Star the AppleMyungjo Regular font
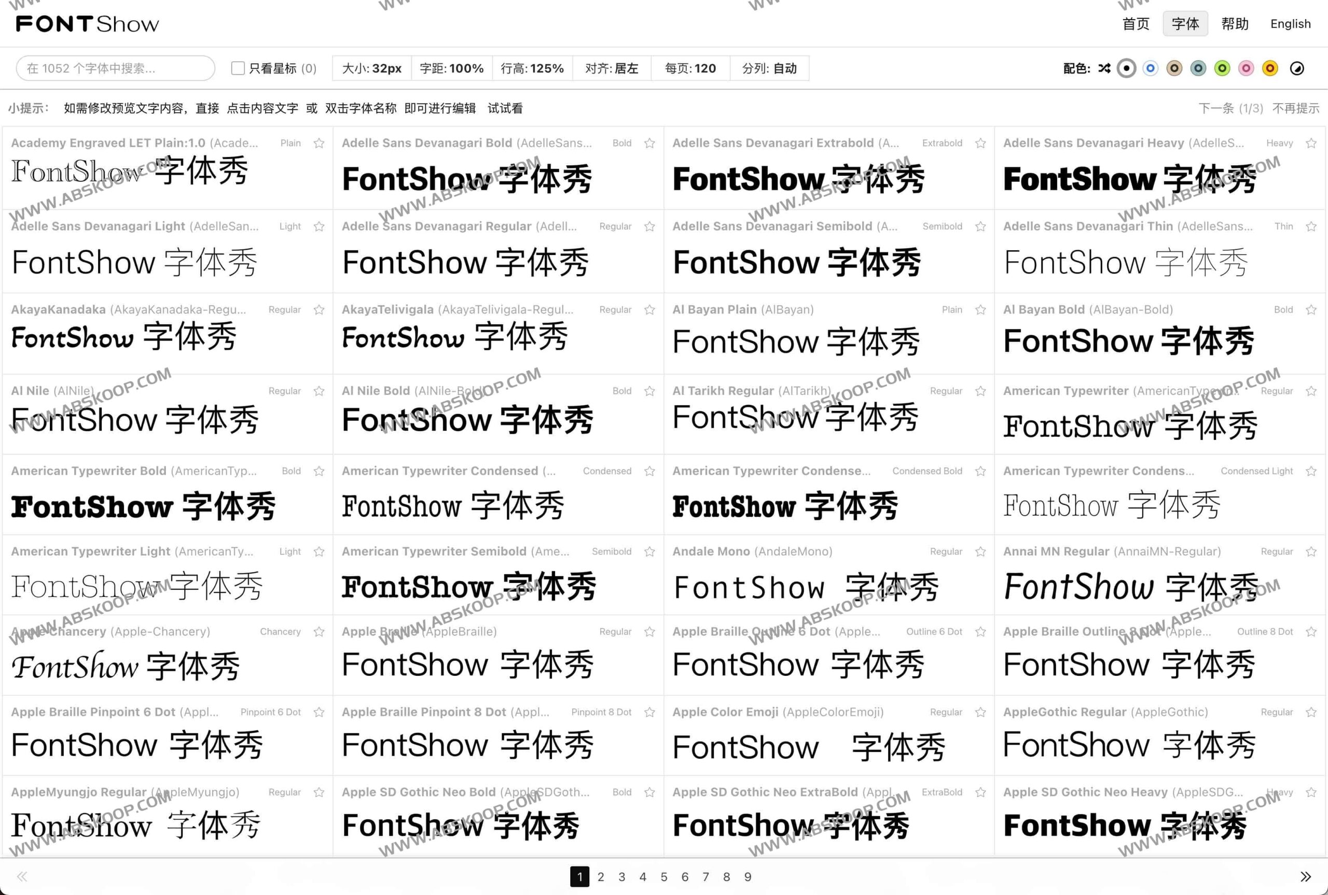The width and height of the screenshot is (1328, 895). [320, 792]
